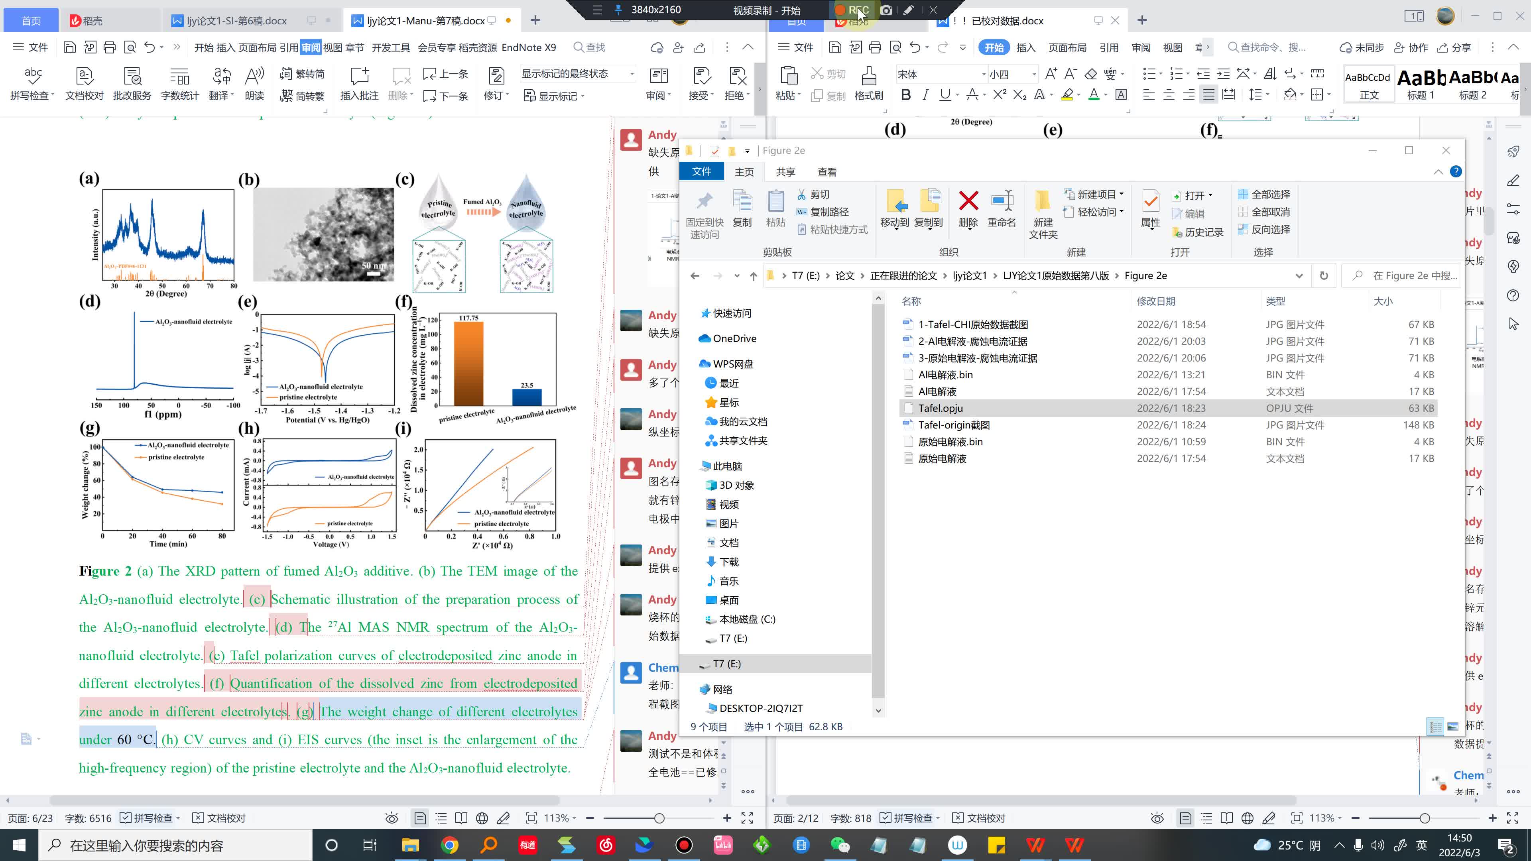Switch to the ljy论文1-SI-第6稿.docx document tab
The width and height of the screenshot is (1531, 861).
(236, 21)
